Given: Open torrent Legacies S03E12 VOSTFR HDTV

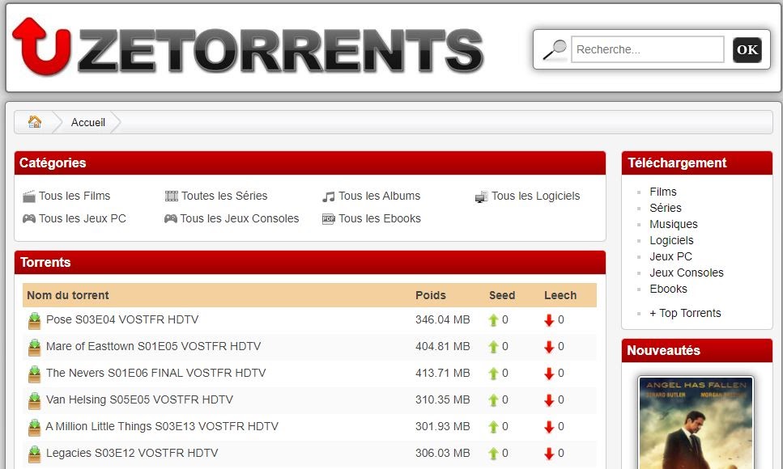Looking at the screenshot, I should point(132,453).
